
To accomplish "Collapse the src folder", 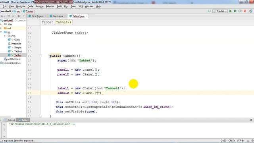I will coord(1,32).
